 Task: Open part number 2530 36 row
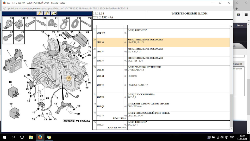pos(100,42)
